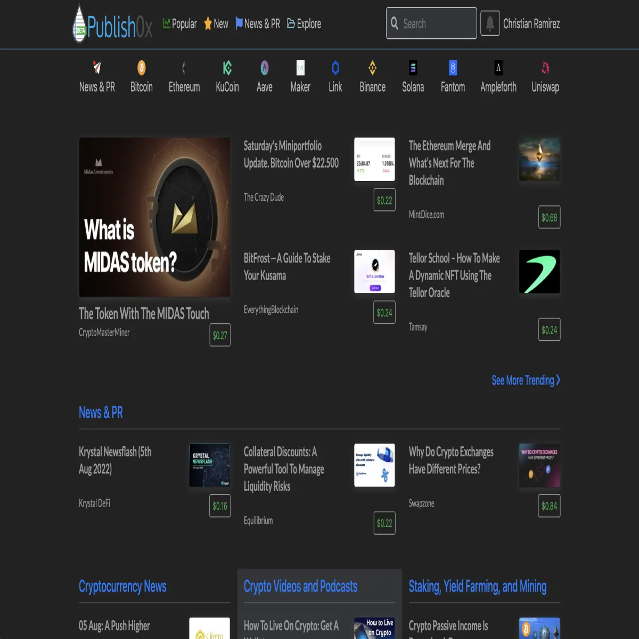Image resolution: width=639 pixels, height=639 pixels.
Task: Open the BitFrost article thumbnail
Action: click(375, 272)
